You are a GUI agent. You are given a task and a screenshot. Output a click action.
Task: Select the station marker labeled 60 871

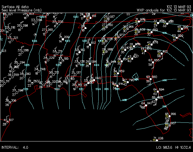[162, 53]
